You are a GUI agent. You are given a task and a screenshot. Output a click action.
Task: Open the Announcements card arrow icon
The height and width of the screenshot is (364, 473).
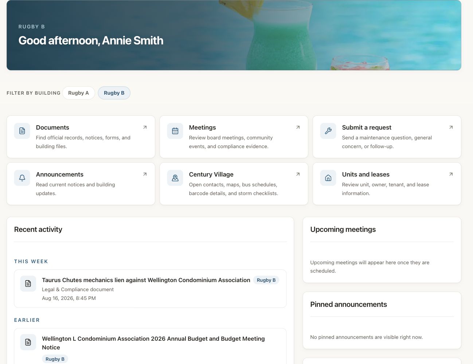tap(145, 174)
